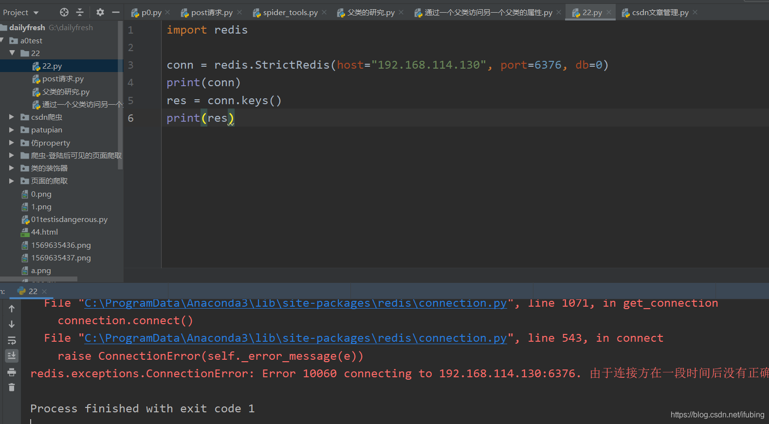Expand the 爬虫-登陆后可见的页面爬取 folder
Screen dimensions: 769x424
pos(12,155)
